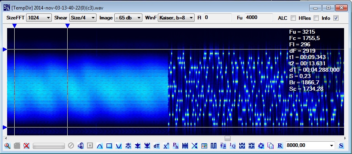Play audio with the speaker icon
Viewport: 352px width, 154px height.
coord(80,146)
